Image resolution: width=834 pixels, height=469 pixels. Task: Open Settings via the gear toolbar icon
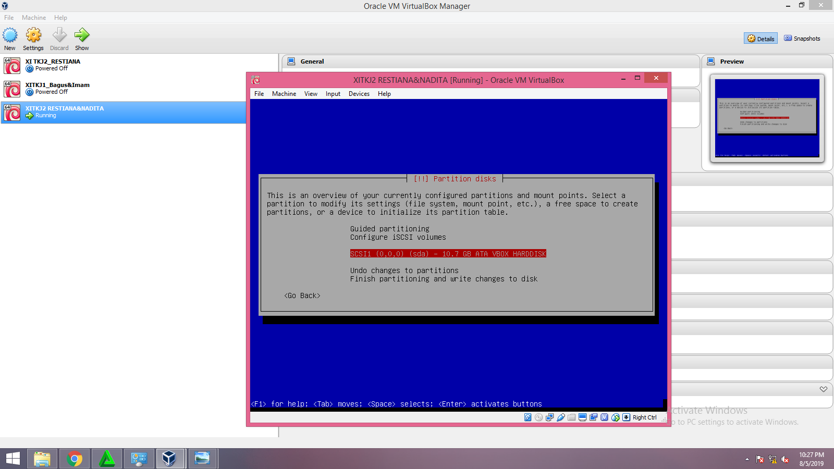(33, 35)
